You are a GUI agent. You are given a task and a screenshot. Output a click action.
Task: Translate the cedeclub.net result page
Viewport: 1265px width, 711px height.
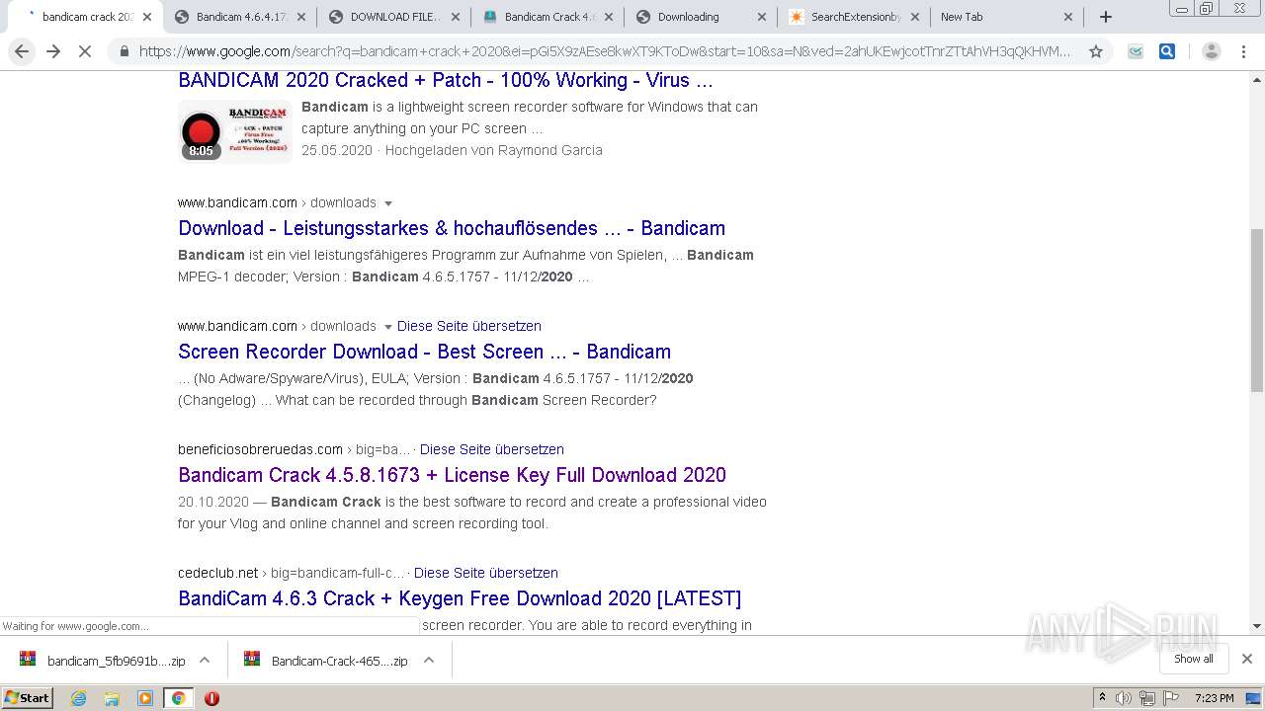coord(486,573)
